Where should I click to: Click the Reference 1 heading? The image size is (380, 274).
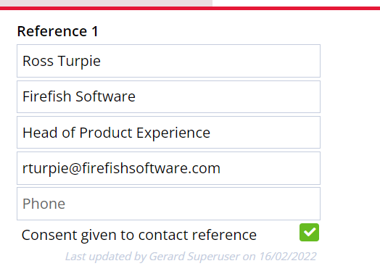pyautogui.click(x=58, y=31)
